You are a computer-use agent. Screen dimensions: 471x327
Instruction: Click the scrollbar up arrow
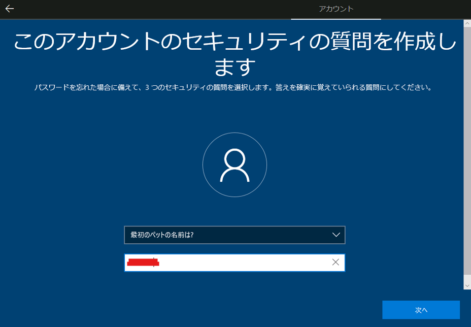467,23
